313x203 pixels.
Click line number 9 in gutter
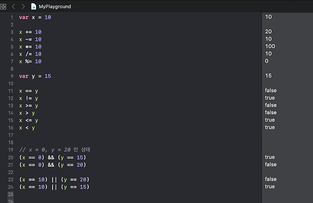click(12, 76)
